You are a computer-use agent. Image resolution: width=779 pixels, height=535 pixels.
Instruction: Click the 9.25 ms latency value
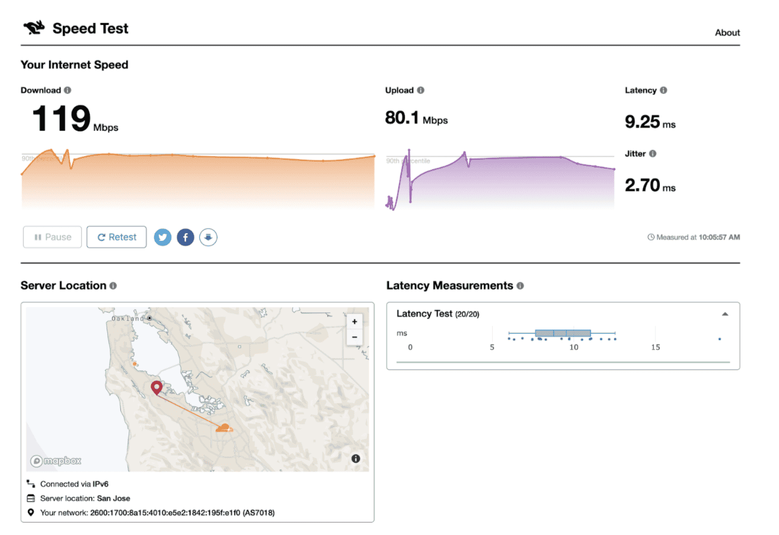[650, 123]
